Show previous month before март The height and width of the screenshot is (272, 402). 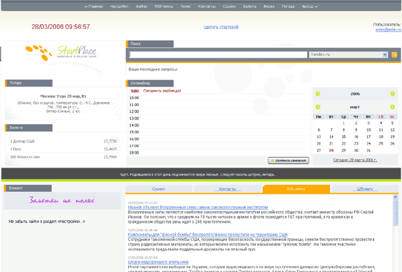(x=318, y=107)
